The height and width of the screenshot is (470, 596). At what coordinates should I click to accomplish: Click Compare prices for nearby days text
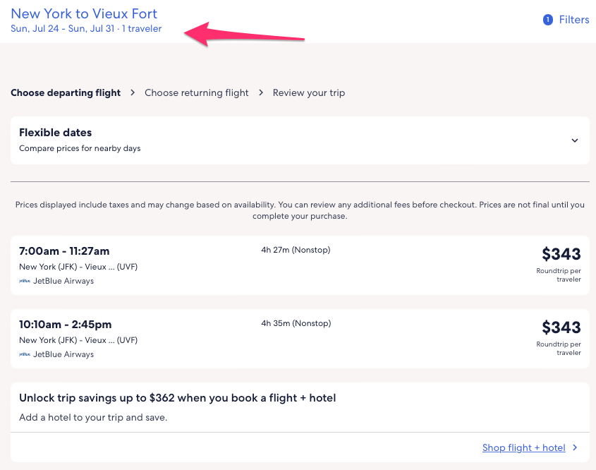pyautogui.click(x=80, y=148)
